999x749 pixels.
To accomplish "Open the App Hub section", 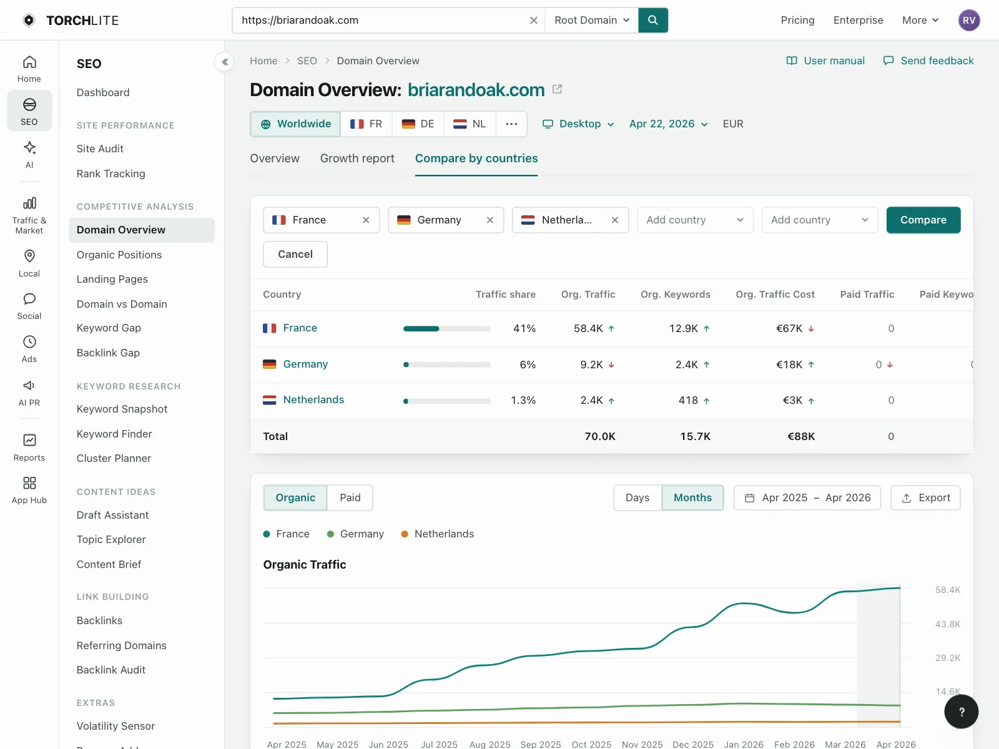I will point(29,490).
